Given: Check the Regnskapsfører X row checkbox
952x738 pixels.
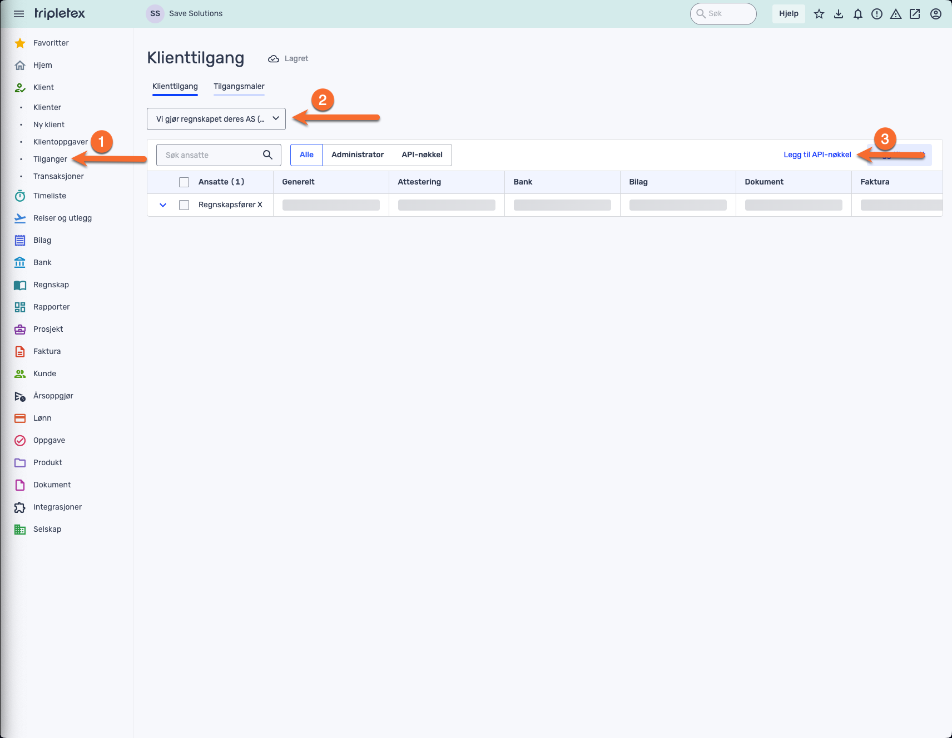Looking at the screenshot, I should tap(184, 205).
